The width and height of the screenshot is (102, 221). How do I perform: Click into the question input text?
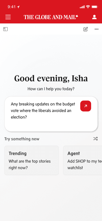[43, 111]
